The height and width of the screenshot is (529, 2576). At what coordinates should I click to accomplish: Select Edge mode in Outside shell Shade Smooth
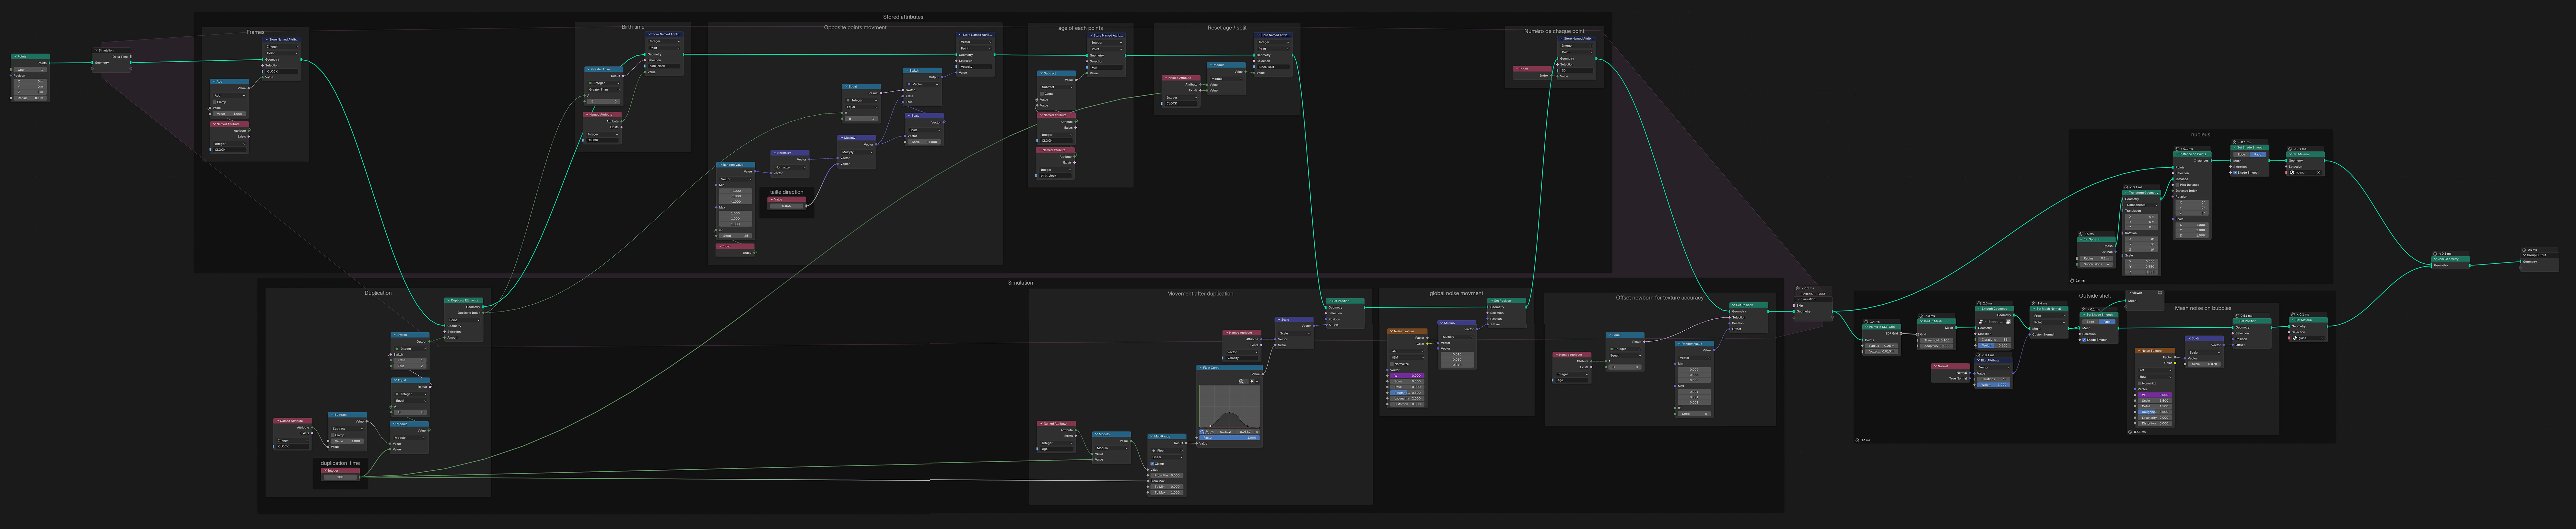point(2090,322)
